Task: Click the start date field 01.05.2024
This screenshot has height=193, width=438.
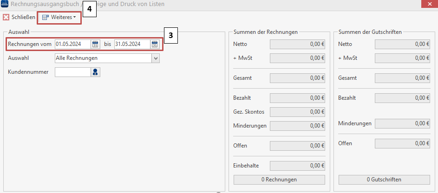Action: pos(73,44)
